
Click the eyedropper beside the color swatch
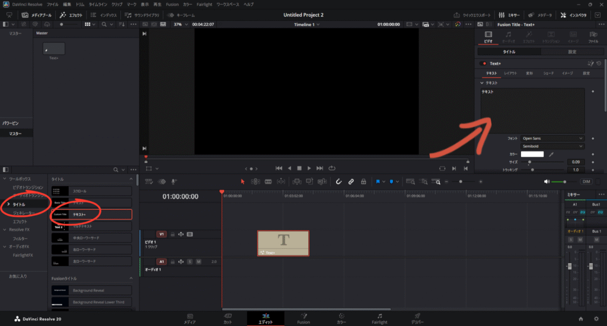pyautogui.click(x=551, y=154)
